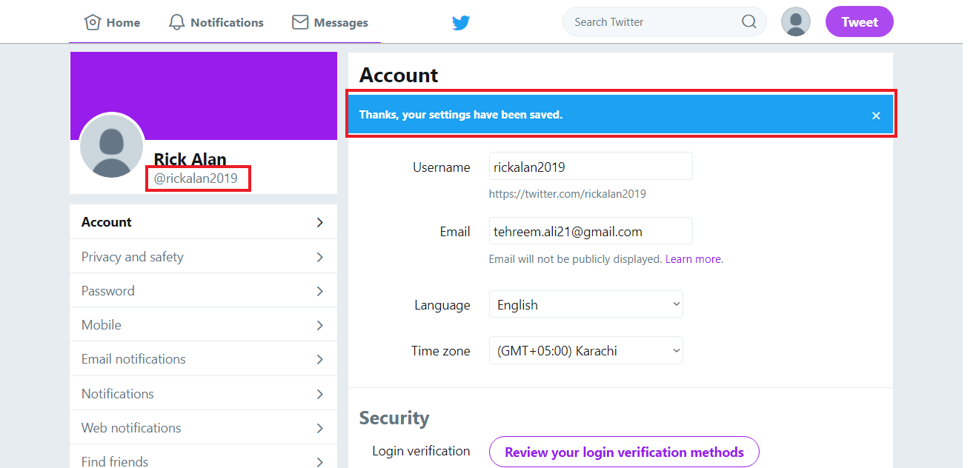The width and height of the screenshot is (976, 468).
Task: Click Rick Alan's profile picture
Action: (112, 146)
